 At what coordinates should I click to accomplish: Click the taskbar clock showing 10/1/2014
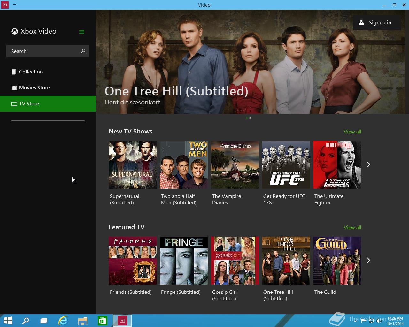(x=395, y=321)
